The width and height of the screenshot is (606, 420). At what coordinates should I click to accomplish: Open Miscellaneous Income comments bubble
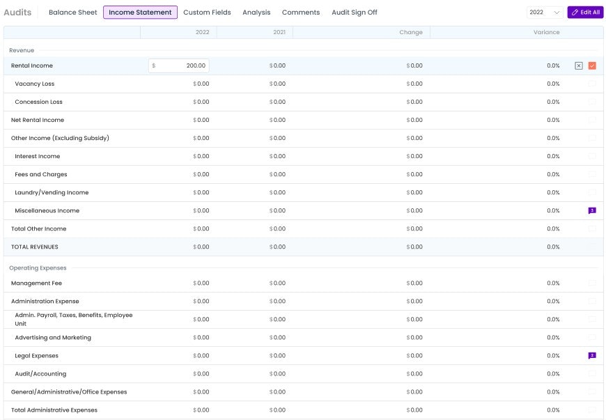point(592,210)
